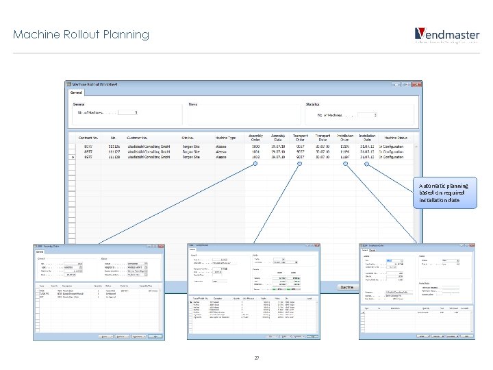Click highlighted No. field in Installation Order
The image size is (493, 370).
(394, 260)
